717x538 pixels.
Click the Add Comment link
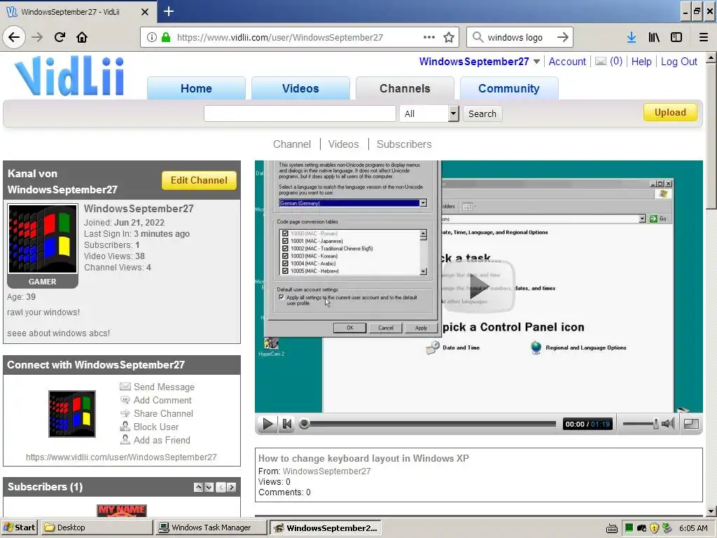coord(162,400)
